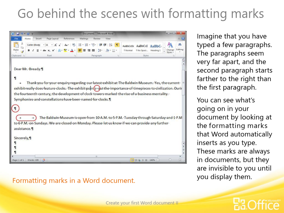Viewport: 284px width, 213px height.
Task: Click the proofing errors icon in status bar
Action: tap(44, 160)
